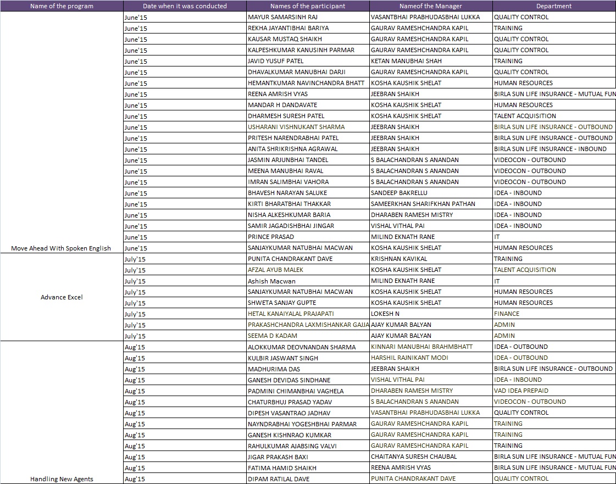
Task: Select manager SAMEERKHAN SHARIFKHAN PATHAN
Action: (x=431, y=204)
